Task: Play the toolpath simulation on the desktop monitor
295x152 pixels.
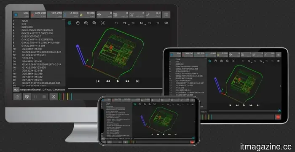Action: pos(118,81)
